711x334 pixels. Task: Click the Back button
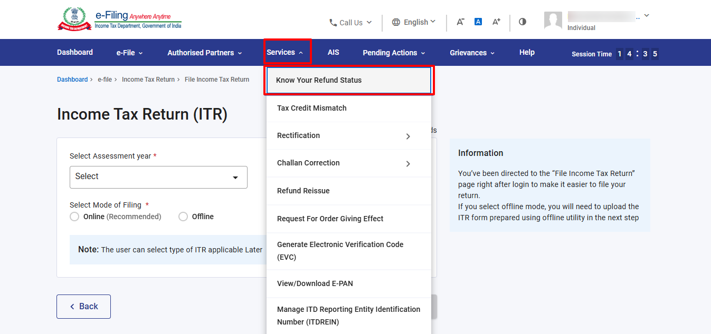point(83,307)
